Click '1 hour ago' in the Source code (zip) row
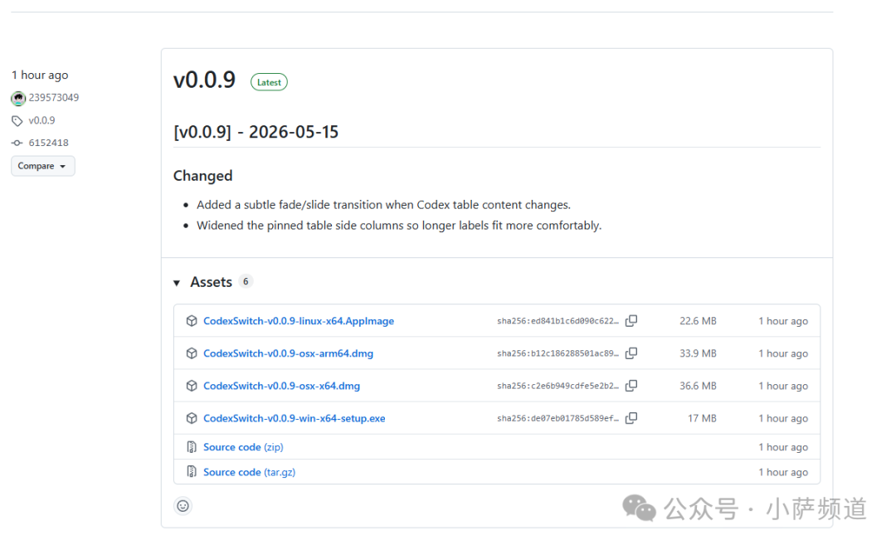 (783, 447)
